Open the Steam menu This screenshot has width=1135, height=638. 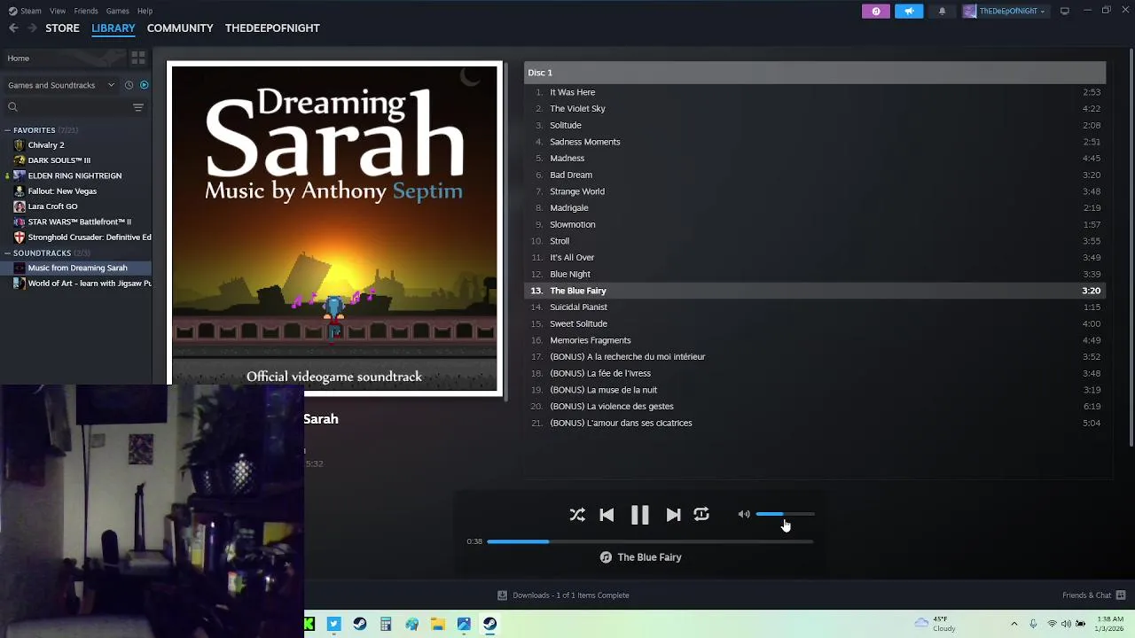[25, 11]
